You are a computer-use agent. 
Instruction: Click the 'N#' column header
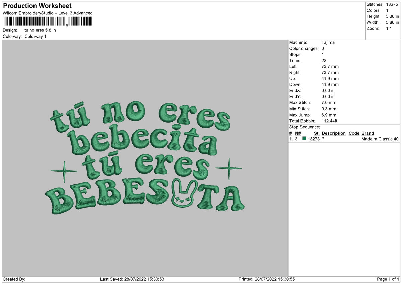tap(298, 133)
